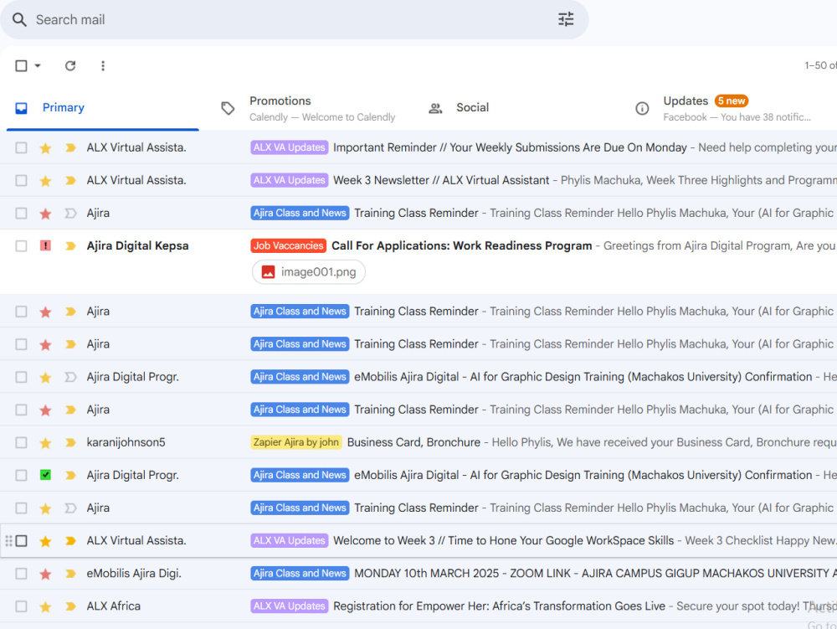837x629 pixels.
Task: Click the search magnifier icon
Action: coord(19,20)
